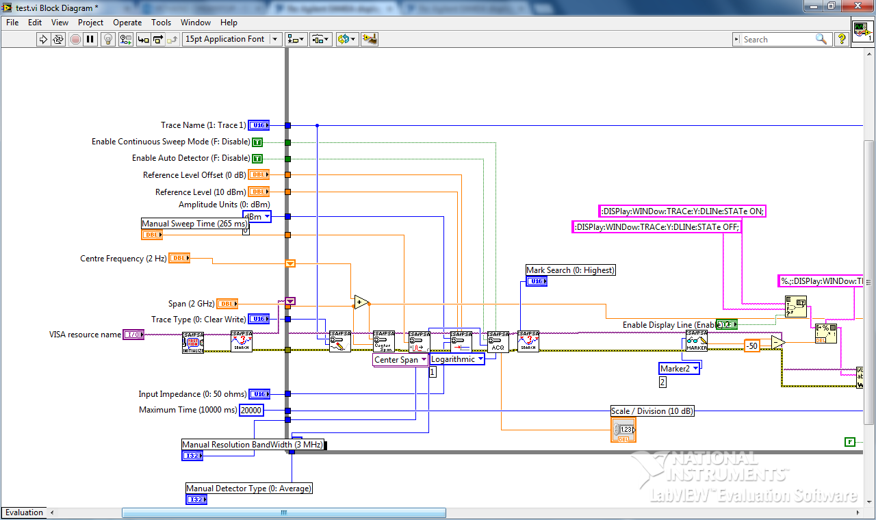The image size is (876, 520).
Task: Select the DLINe:STATe OFF string constant
Action: pyautogui.click(x=657, y=226)
